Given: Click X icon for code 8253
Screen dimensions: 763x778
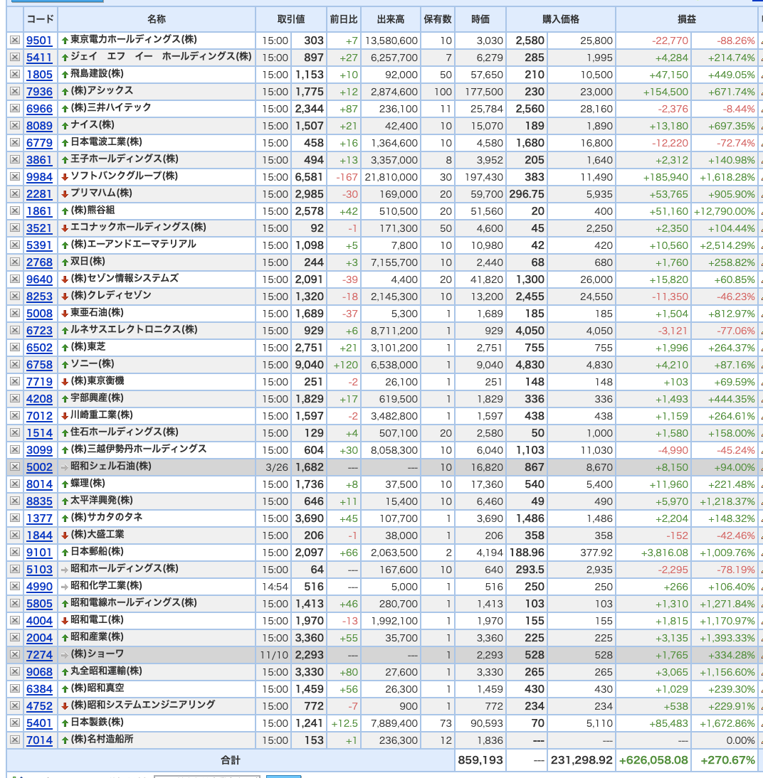Looking at the screenshot, I should pos(15,297).
